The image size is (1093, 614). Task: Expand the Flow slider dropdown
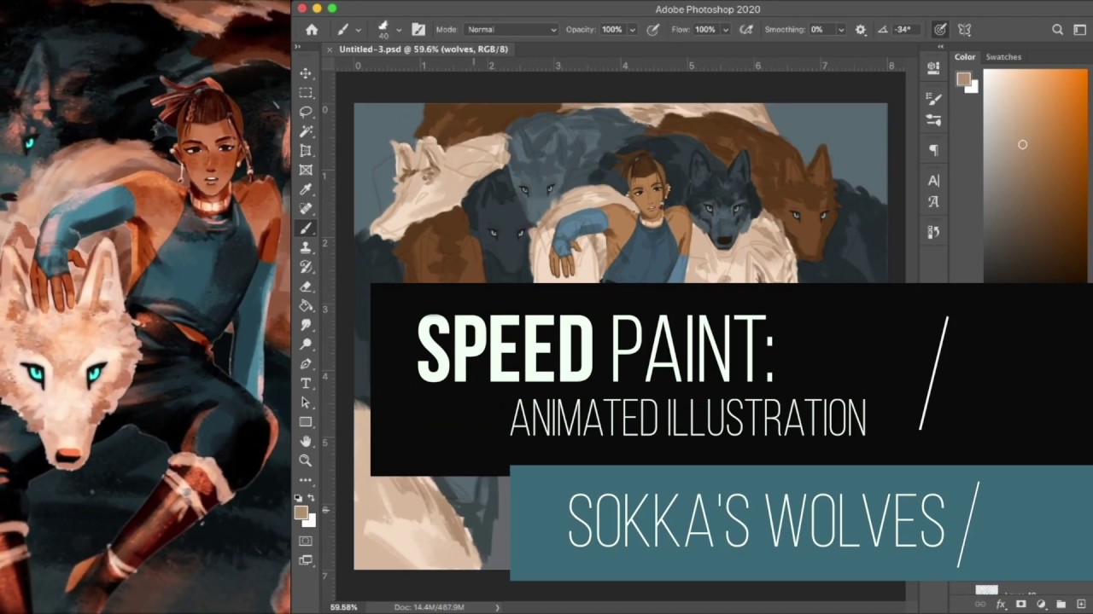(x=726, y=29)
